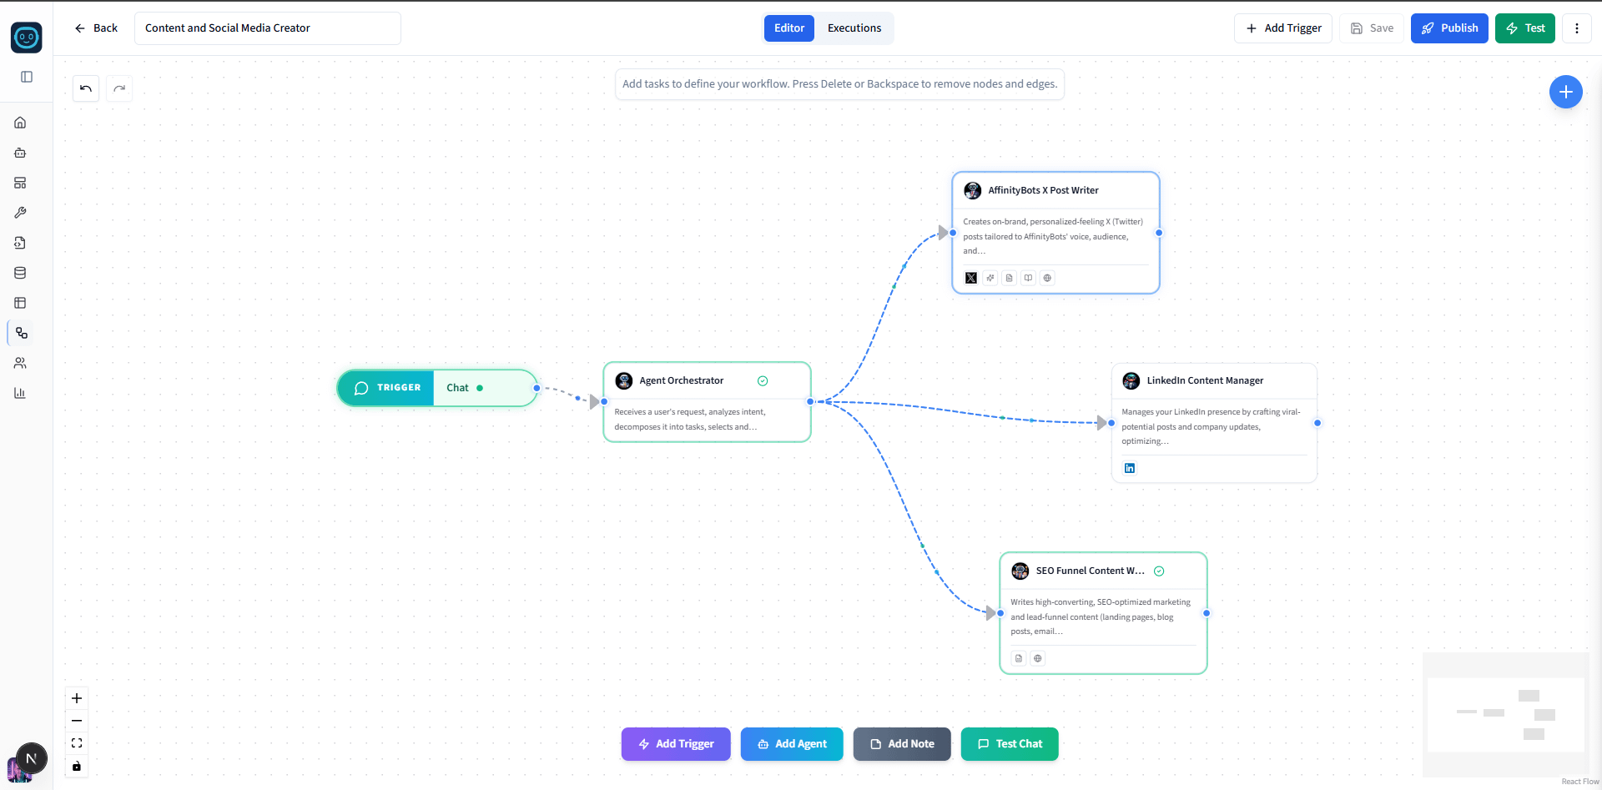Click the undo arrow icon

(x=86, y=88)
